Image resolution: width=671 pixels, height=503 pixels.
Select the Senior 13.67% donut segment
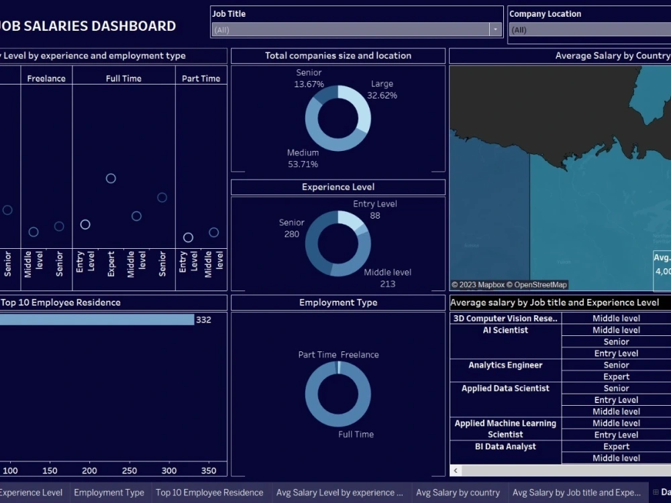pyautogui.click(x=325, y=93)
